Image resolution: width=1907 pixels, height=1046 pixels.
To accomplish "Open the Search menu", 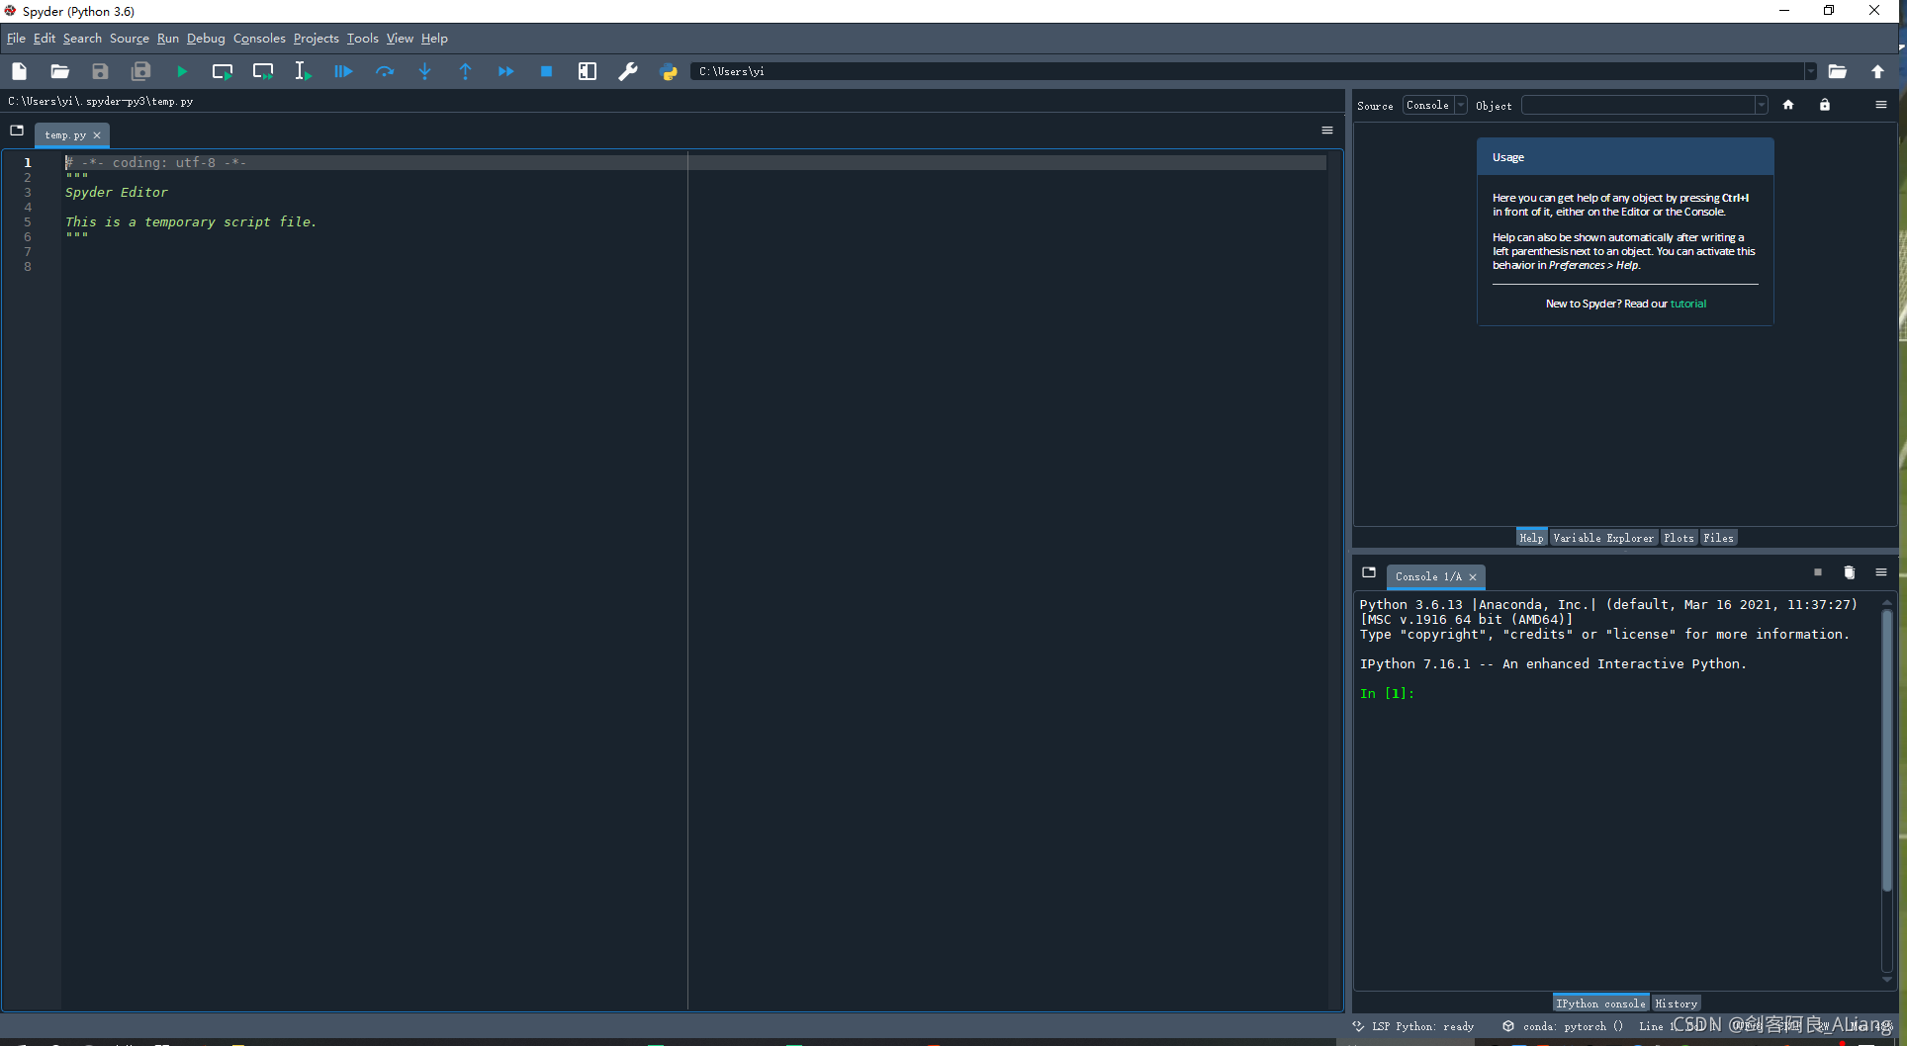I will click(x=82, y=39).
